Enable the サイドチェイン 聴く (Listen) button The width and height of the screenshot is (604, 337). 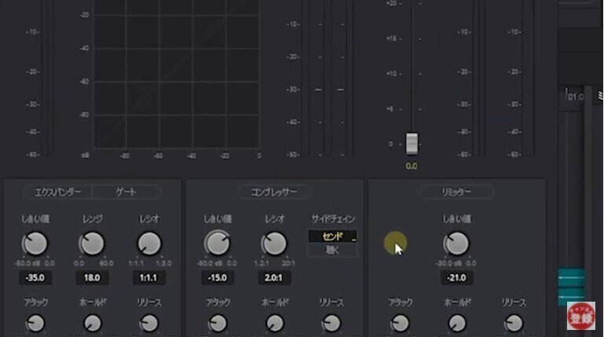pos(332,250)
